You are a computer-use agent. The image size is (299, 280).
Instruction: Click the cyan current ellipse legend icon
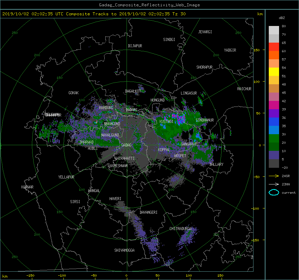pos(274,192)
